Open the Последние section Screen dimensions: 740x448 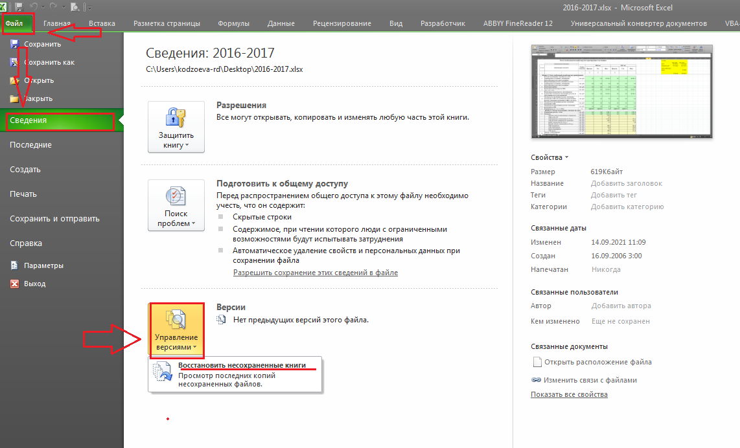(x=30, y=145)
